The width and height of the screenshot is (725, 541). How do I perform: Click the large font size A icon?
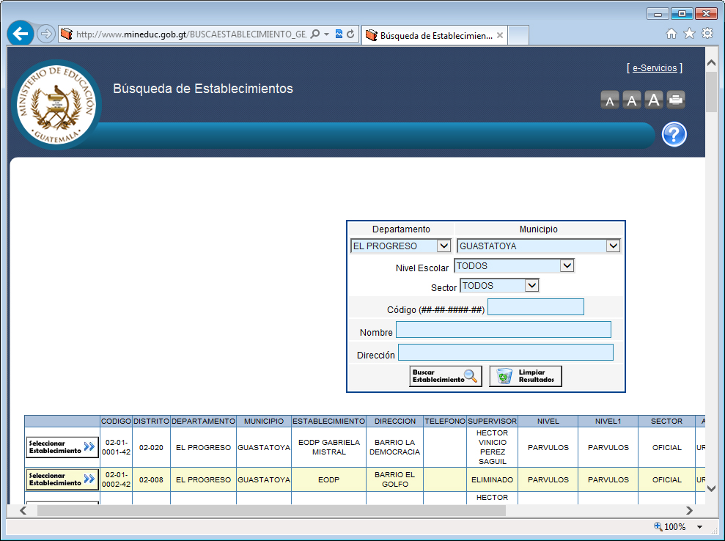(x=654, y=100)
